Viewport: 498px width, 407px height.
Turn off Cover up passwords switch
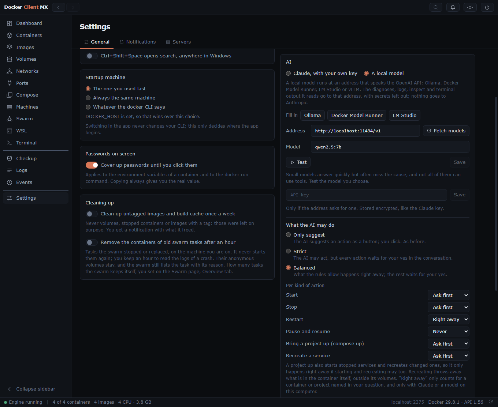coord(92,165)
